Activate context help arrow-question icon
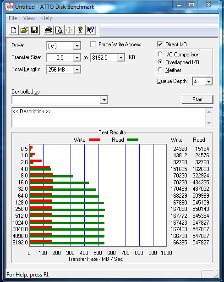Image resolution: width=224 pixels, height=282 pixels. [91, 30]
